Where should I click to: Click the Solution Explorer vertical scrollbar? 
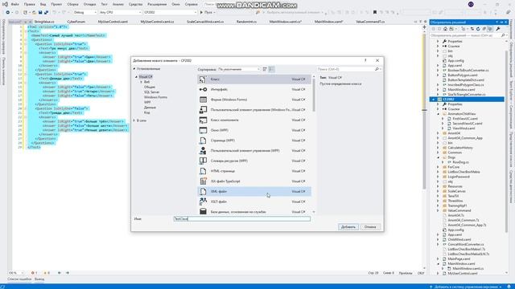tap(506, 141)
